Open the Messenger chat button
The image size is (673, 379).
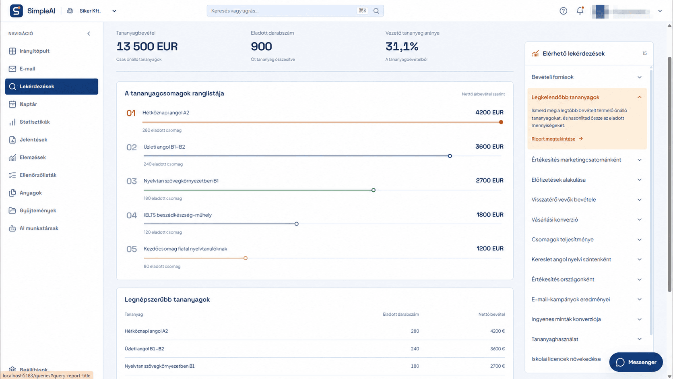636,362
